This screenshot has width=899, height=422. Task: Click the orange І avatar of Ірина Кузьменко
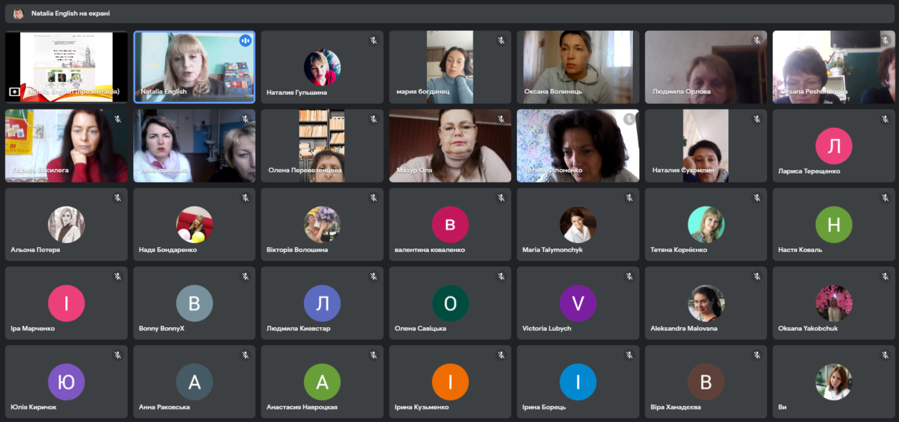pos(450,382)
